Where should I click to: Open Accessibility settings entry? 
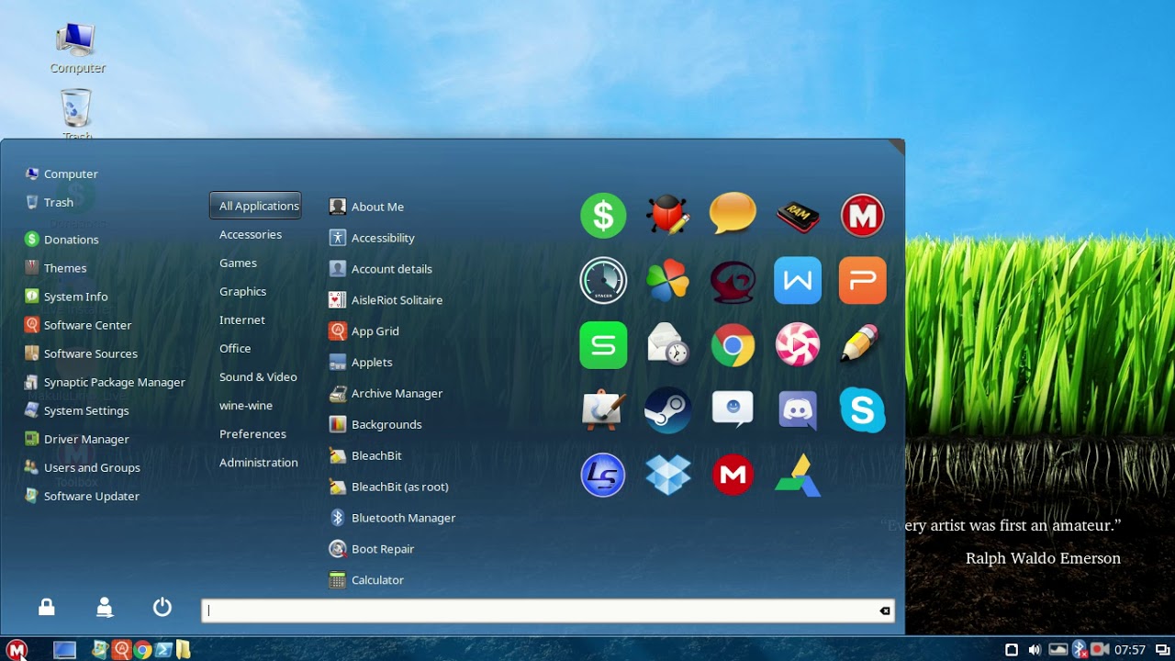372,238
